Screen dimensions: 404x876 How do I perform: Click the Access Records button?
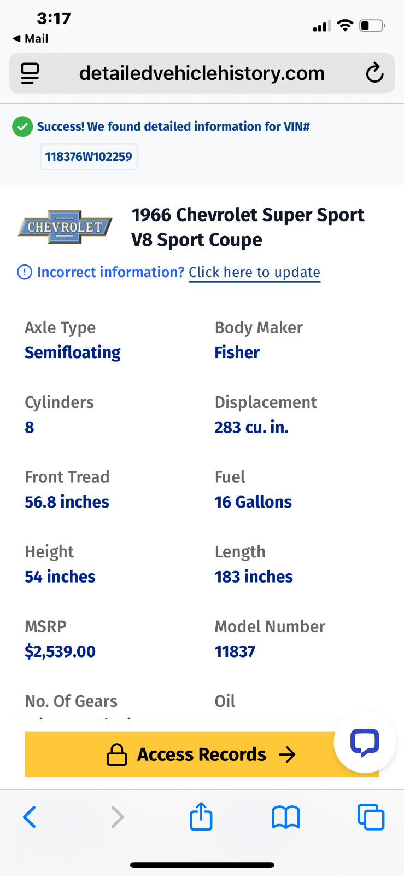202,754
